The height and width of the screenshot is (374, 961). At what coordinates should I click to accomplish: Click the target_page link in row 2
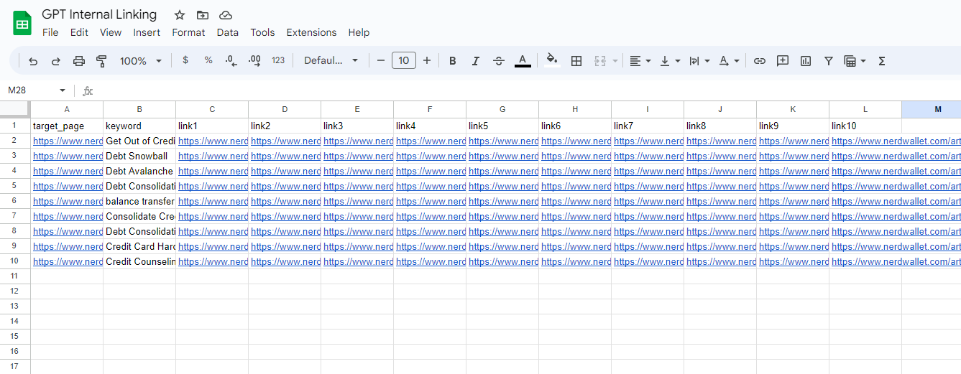(68, 141)
